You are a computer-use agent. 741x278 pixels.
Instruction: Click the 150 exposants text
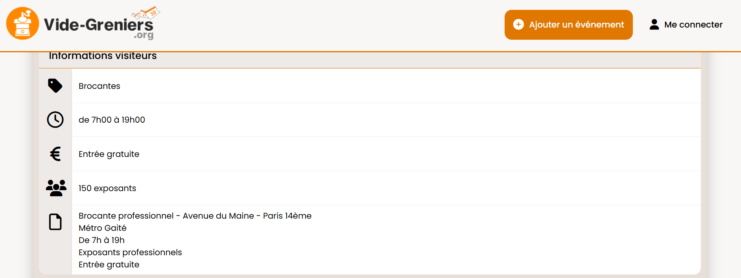point(107,188)
